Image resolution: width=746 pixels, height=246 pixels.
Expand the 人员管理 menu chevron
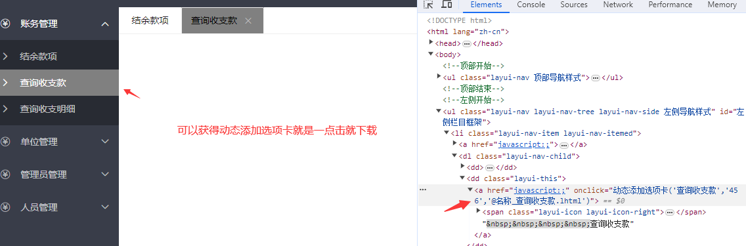tap(105, 207)
